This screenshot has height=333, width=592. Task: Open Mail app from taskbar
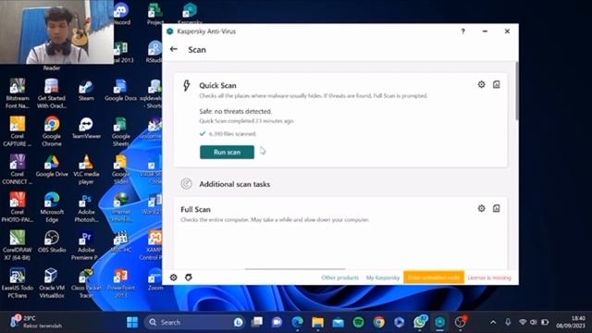click(339, 322)
